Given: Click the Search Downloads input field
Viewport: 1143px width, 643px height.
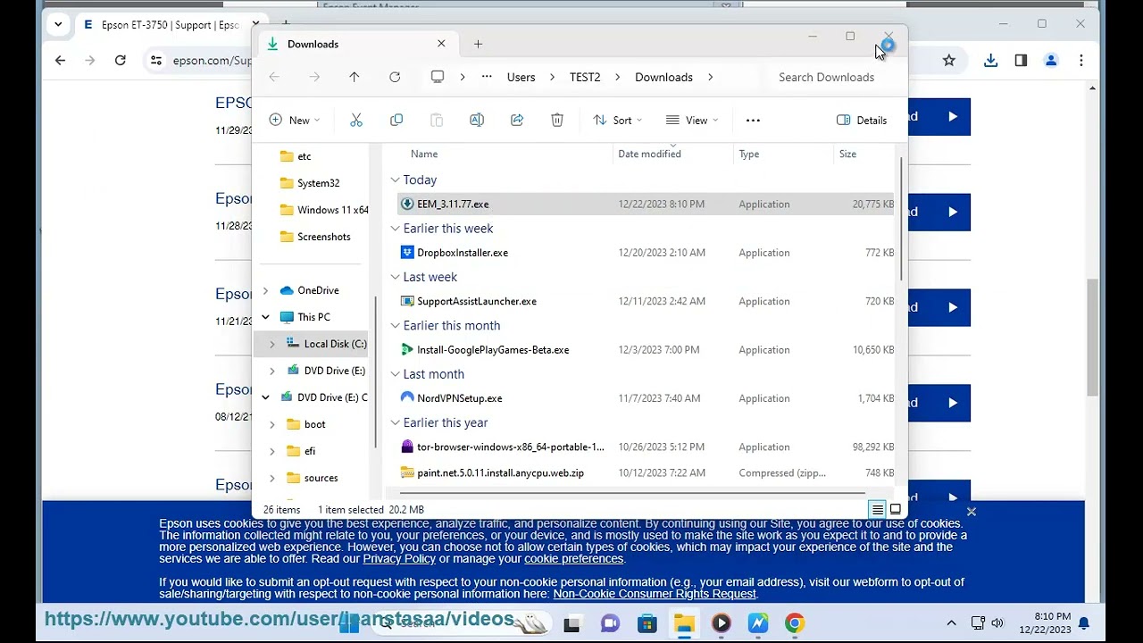Looking at the screenshot, I should click(x=826, y=78).
